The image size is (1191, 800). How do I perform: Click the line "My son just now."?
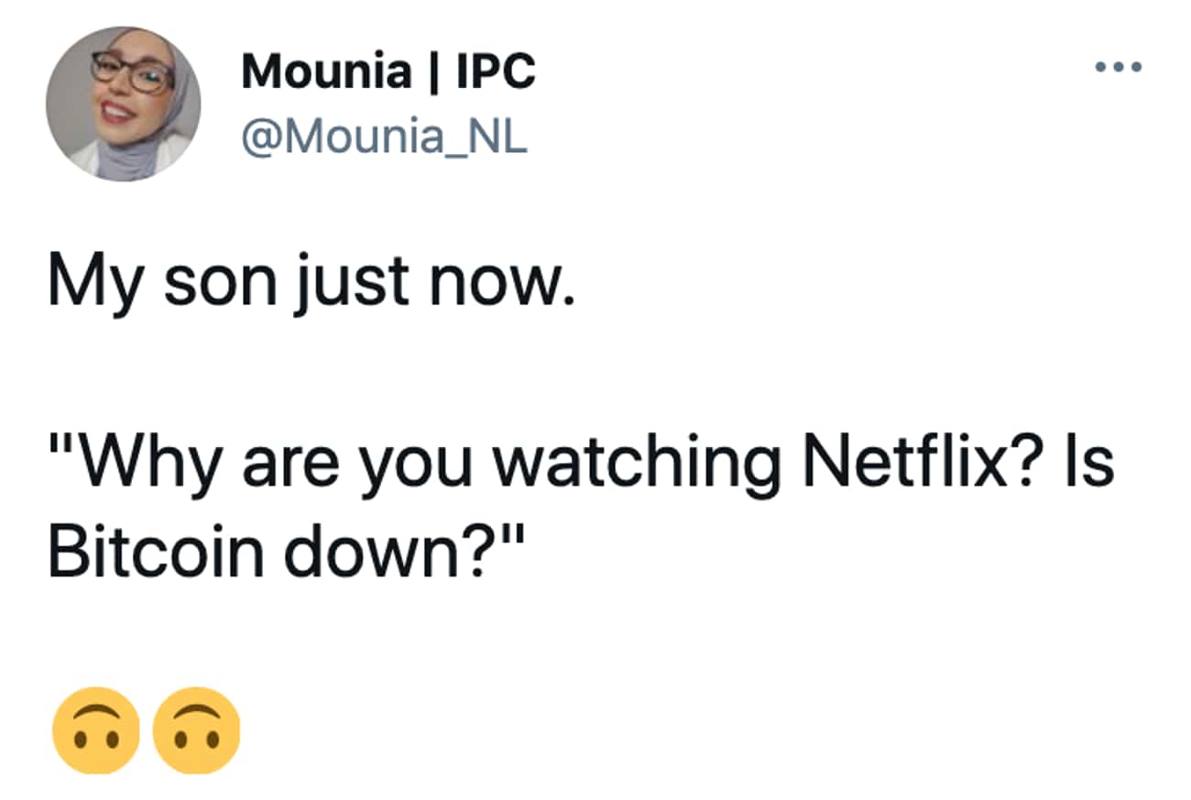pyautogui.click(x=311, y=284)
